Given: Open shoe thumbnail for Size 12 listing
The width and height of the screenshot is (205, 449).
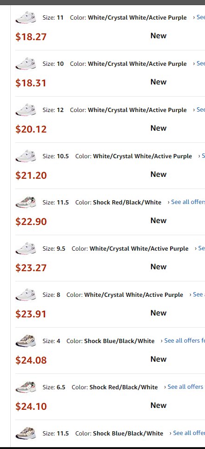Looking at the screenshot, I should (26, 110).
